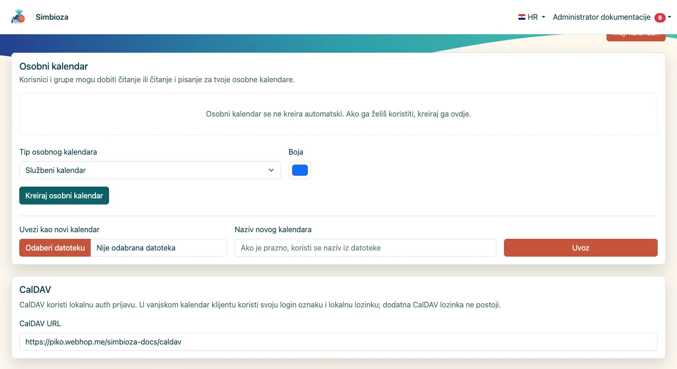
Task: Click the chevron in Službeni kalendar select
Action: pos(271,170)
